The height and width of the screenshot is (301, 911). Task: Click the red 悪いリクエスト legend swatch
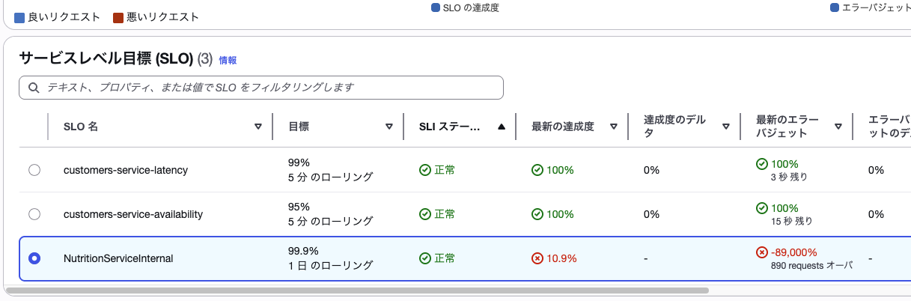pyautogui.click(x=118, y=17)
